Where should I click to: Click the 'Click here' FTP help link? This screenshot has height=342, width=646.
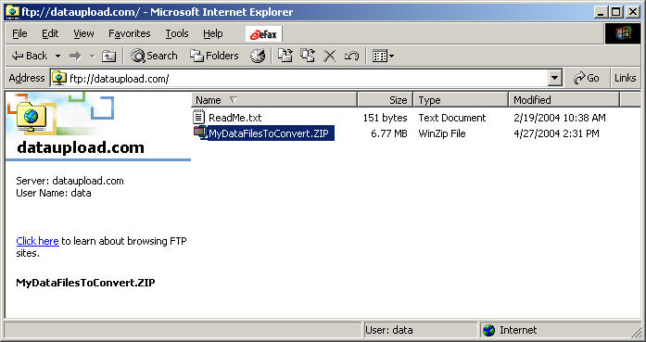coord(37,241)
